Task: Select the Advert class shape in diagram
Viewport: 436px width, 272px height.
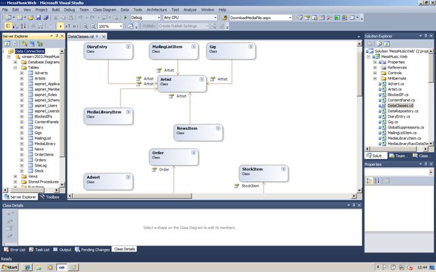Action: tap(108, 182)
